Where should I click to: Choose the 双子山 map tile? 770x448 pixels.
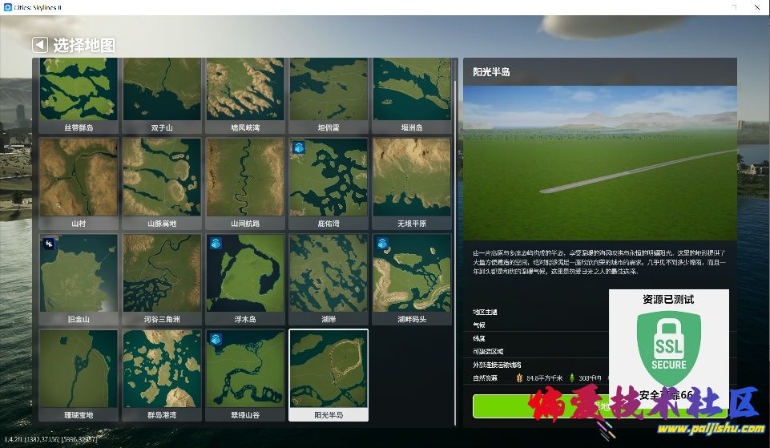(162, 91)
